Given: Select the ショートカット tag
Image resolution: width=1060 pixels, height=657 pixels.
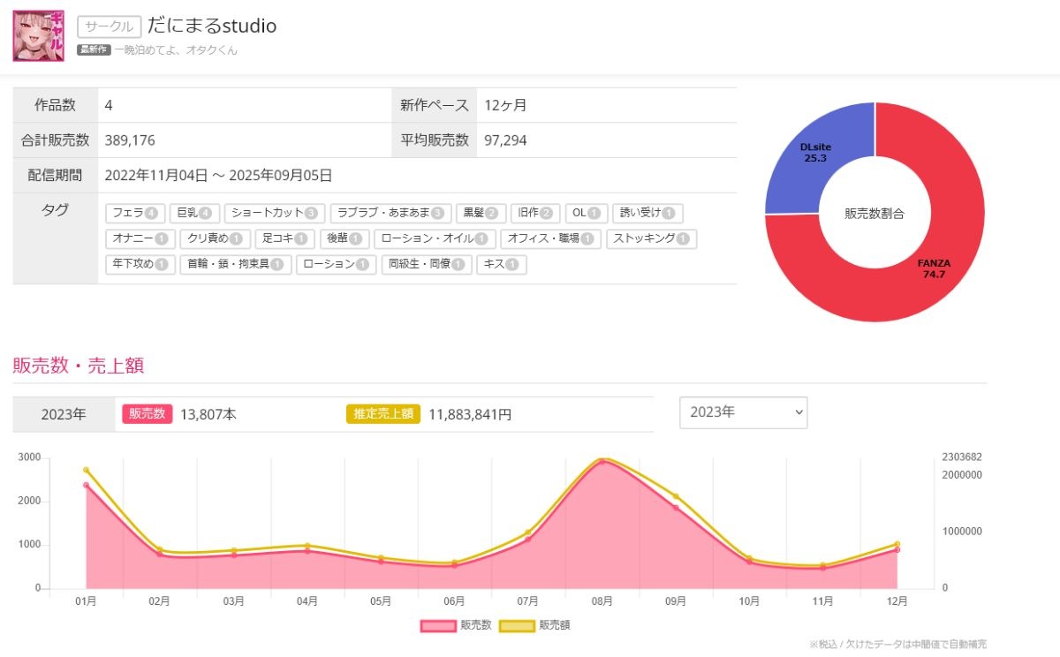Looking at the screenshot, I should pyautogui.click(x=274, y=213).
